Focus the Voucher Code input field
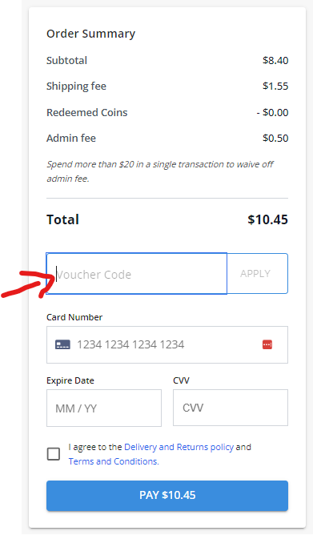 point(136,274)
